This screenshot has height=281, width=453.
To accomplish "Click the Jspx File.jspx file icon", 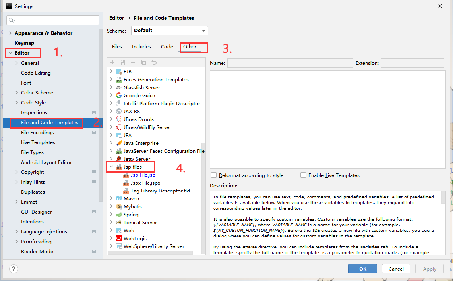I will click(x=126, y=183).
